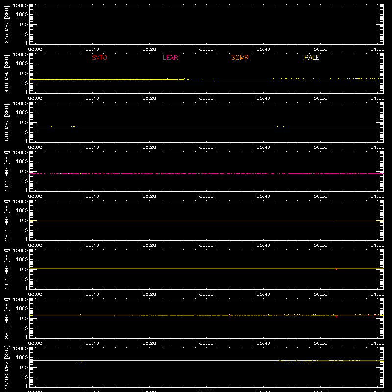Click the yellow PALE station label
The width and height of the screenshot is (392, 392).
coord(312,57)
